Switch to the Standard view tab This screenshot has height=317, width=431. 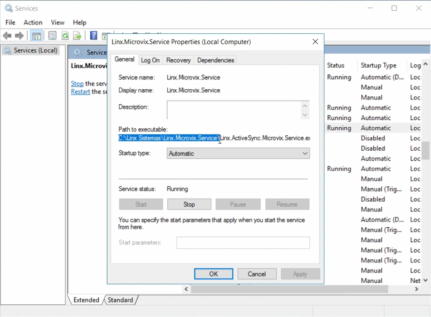click(120, 300)
